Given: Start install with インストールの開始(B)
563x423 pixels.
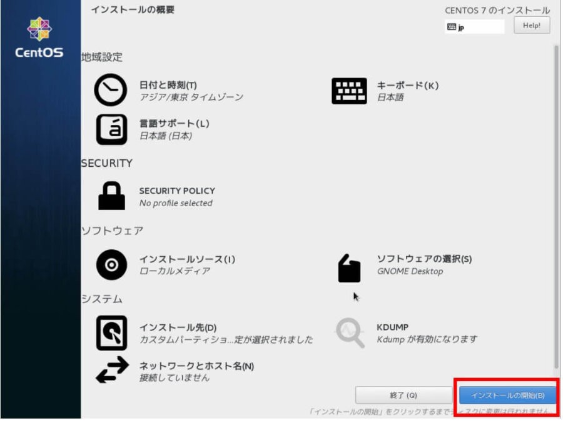Looking at the screenshot, I should pos(508,395).
